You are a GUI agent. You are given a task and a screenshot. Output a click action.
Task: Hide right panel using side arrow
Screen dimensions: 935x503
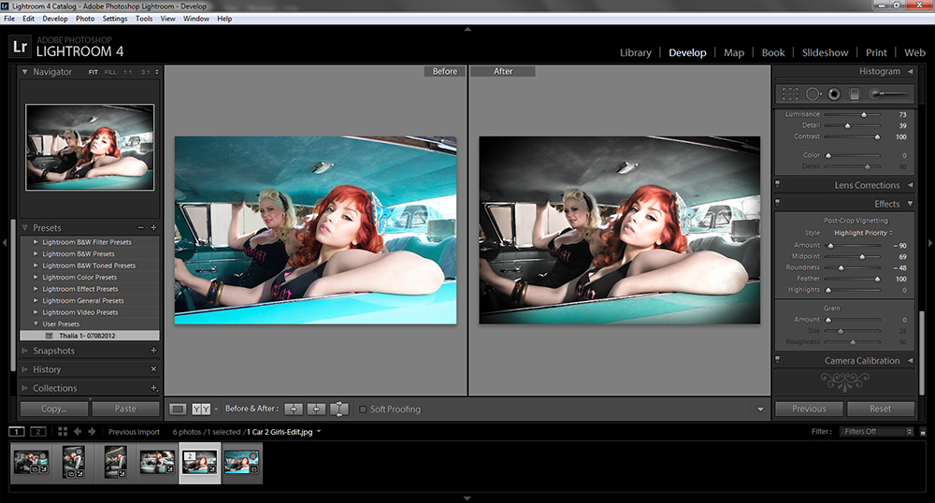[x=929, y=242]
